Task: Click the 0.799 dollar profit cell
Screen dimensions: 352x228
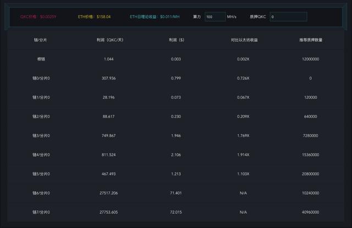Action: [176, 78]
